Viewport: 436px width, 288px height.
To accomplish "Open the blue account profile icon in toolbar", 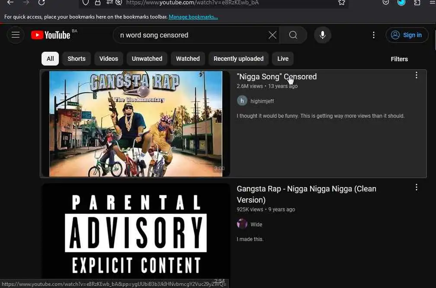I will coord(401,3).
